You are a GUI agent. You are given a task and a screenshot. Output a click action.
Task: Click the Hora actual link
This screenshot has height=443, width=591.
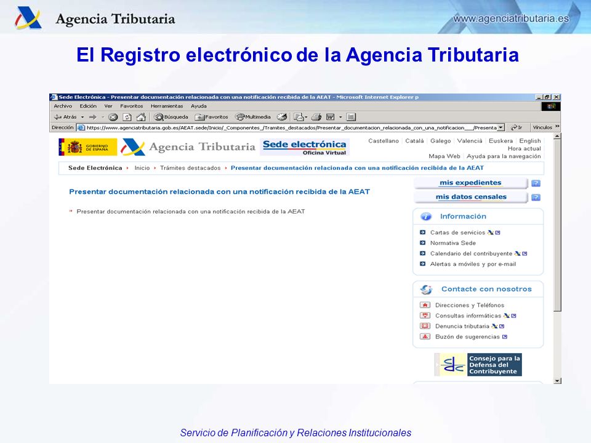[x=524, y=148]
